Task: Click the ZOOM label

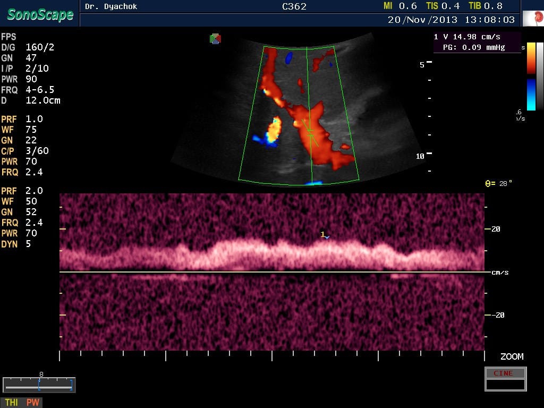Action: coord(512,356)
